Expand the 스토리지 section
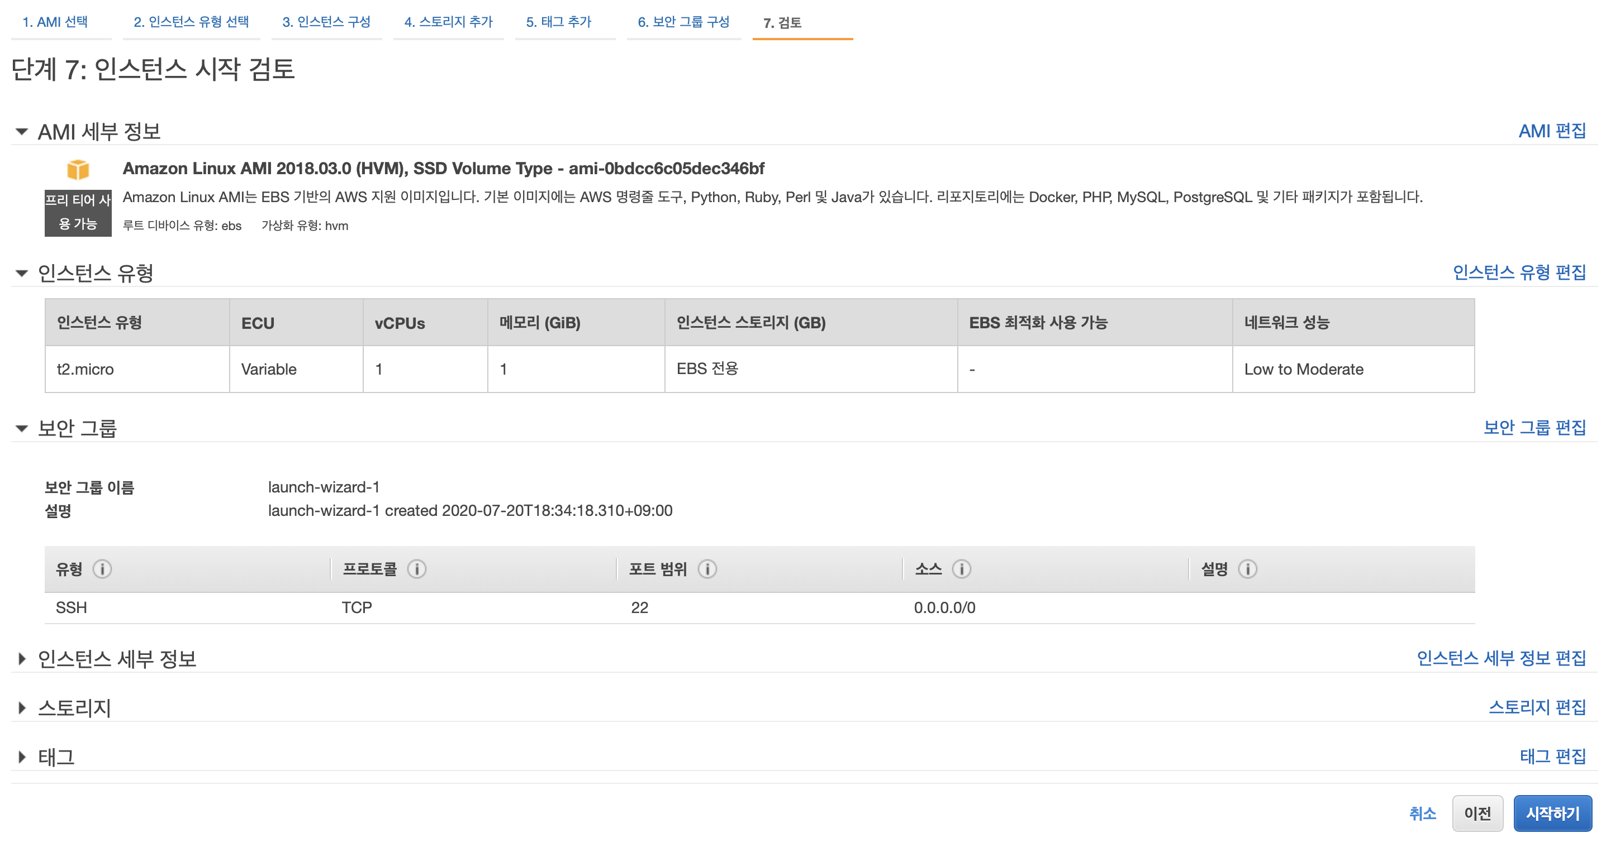Screen dimensions: 1606x852 point(22,707)
